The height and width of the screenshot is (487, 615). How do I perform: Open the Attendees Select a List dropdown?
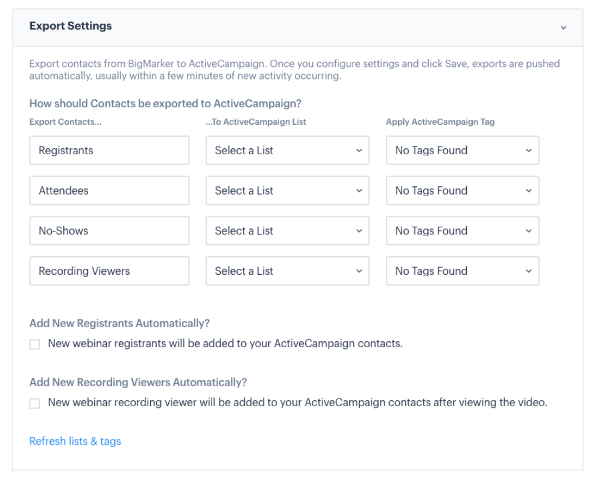tap(288, 190)
